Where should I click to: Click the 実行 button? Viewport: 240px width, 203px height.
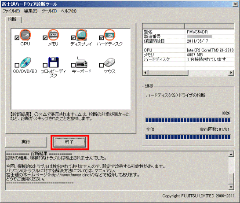[26, 142]
